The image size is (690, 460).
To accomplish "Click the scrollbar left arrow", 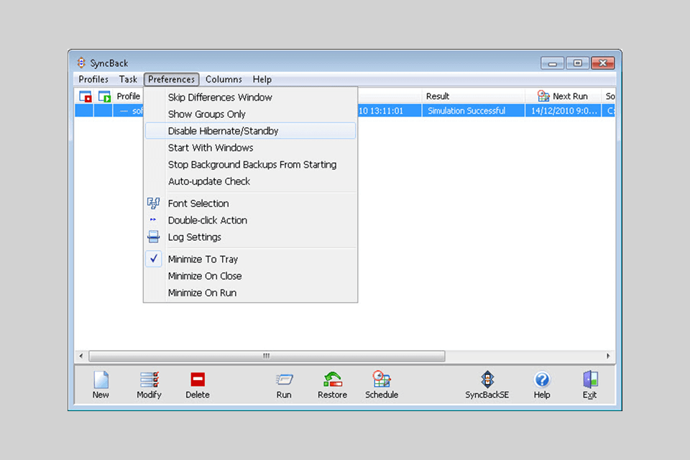I will (x=81, y=356).
